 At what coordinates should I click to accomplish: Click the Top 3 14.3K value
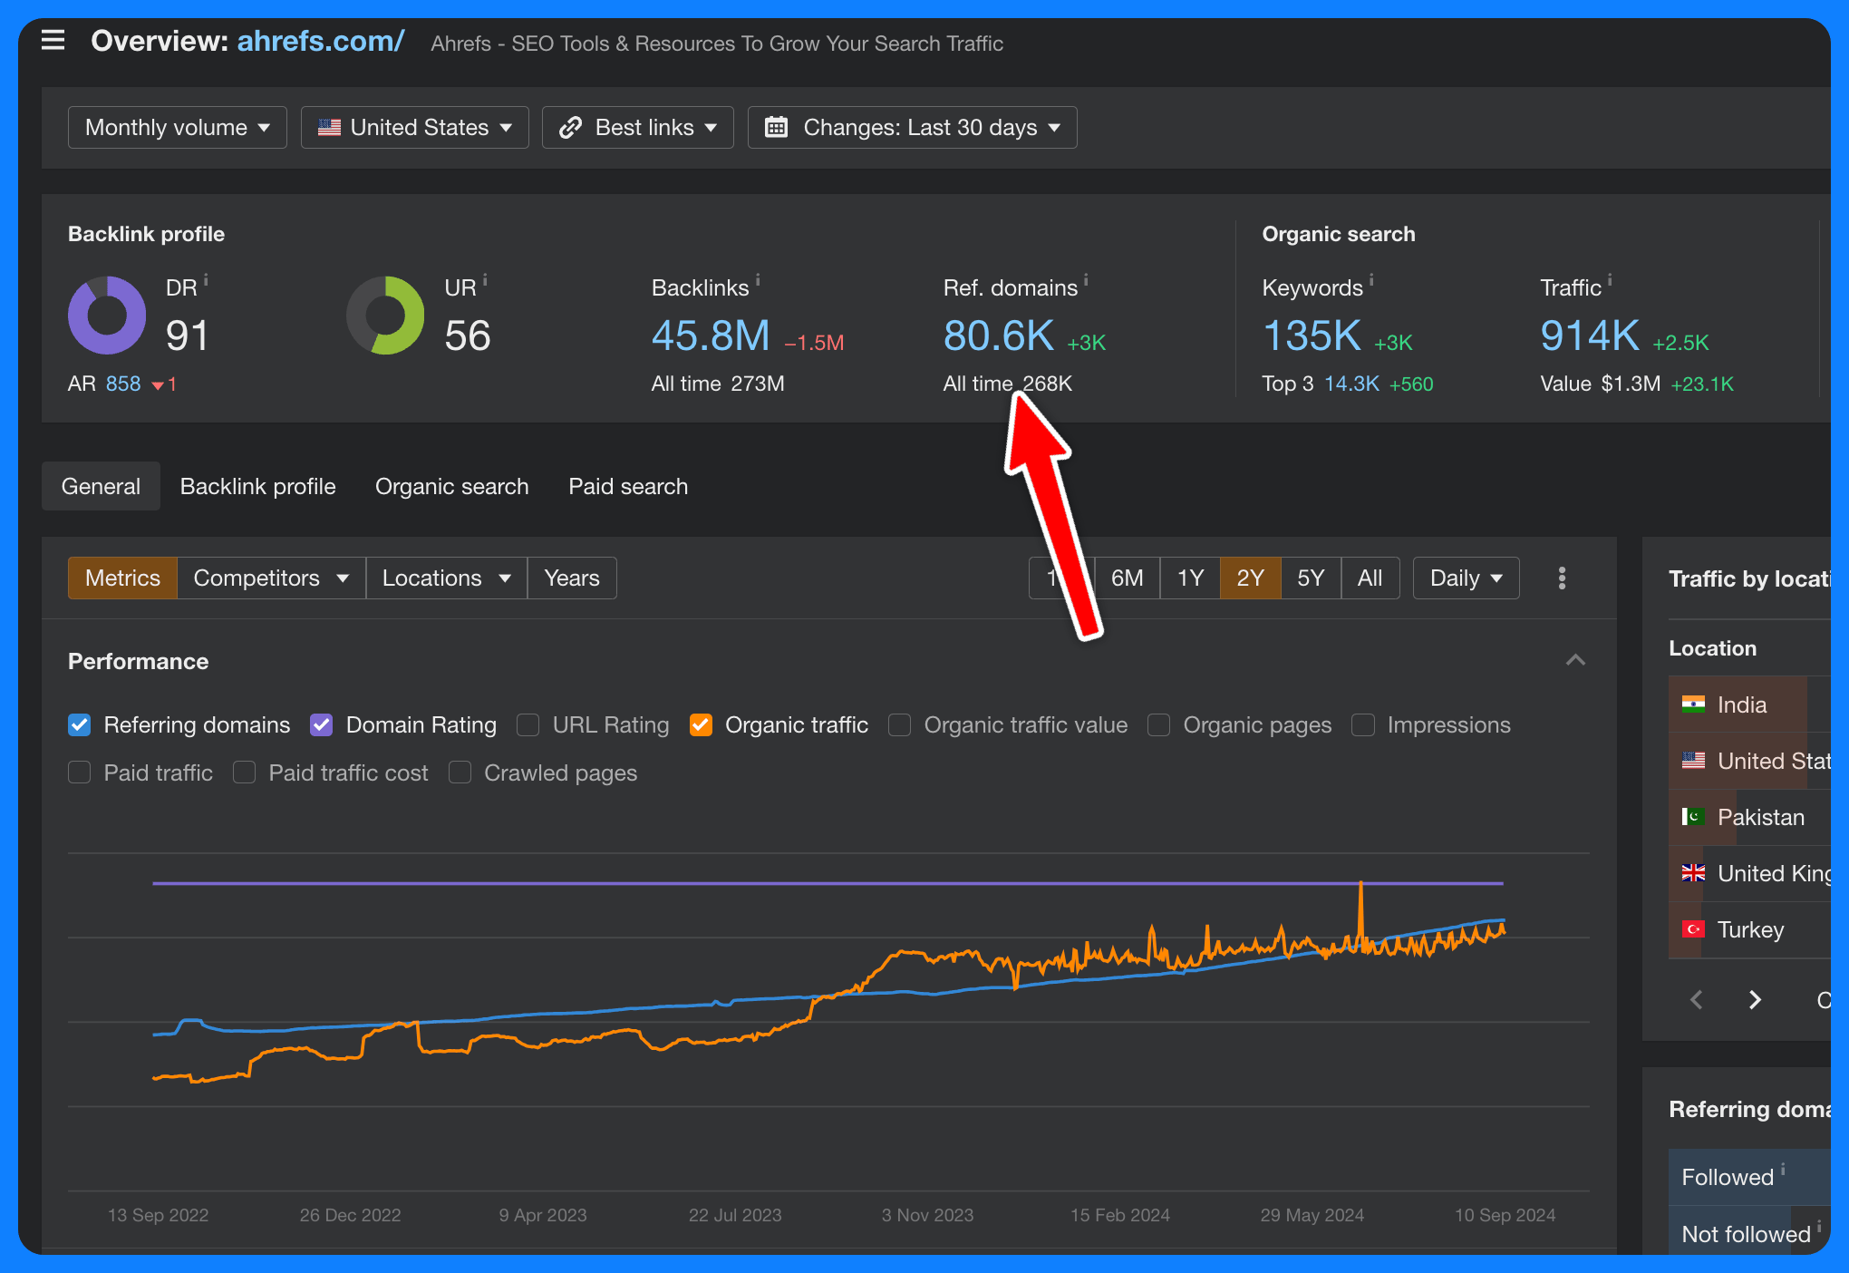point(1351,384)
